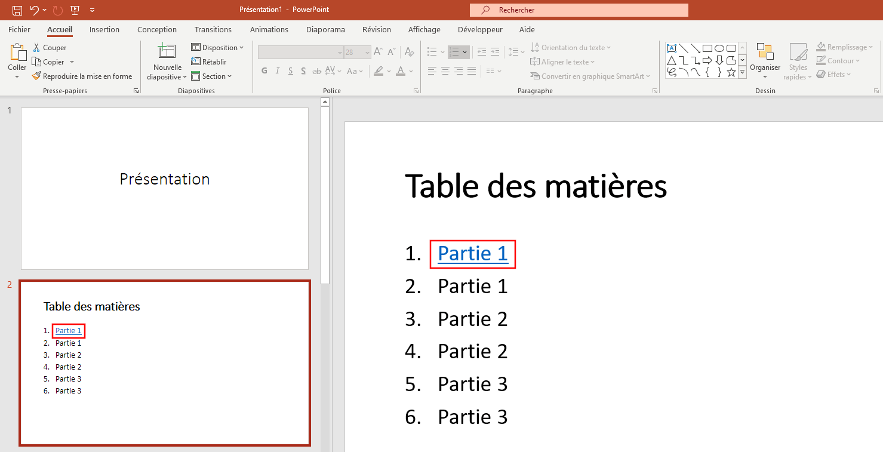Image resolution: width=883 pixels, height=452 pixels.
Task: Insert a Nouvelle diapositive via its icon
Action: tap(167, 51)
